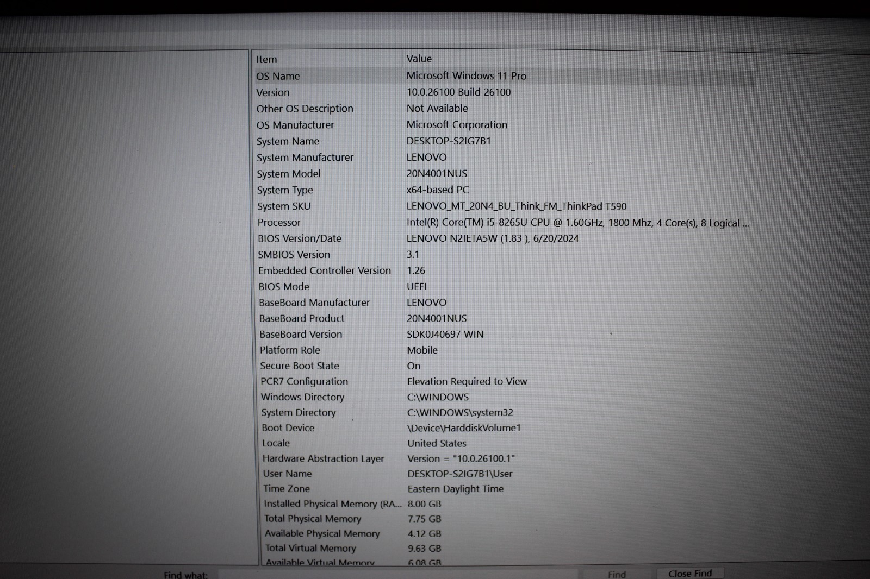Screen dimensions: 870x579
Task: Select the Windows Directory row
Action: (x=506, y=397)
